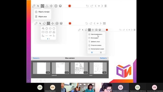Select the cursor tool above the 'Убрать почерк' menu

(x=38, y=6)
